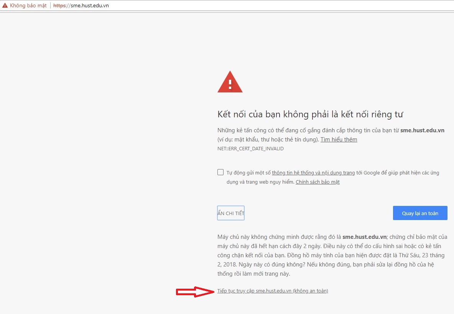
Task: Click the "Không bảo mật" security label
Action: coord(28,6)
